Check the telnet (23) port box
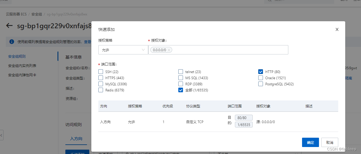This screenshot has width=361, height=154. pyautogui.click(x=181, y=72)
